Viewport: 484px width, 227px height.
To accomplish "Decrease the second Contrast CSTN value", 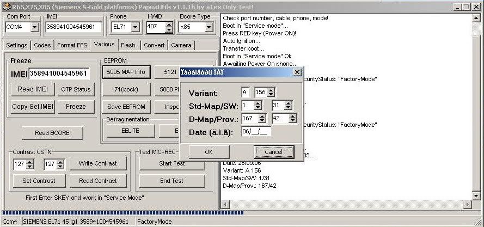I will click(60, 167).
